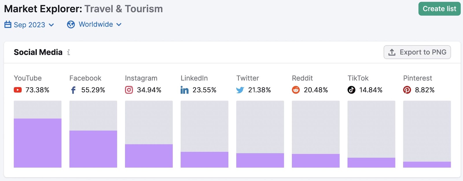Open the Worldwide location dropdown
This screenshot has width=463, height=181.
tap(95, 24)
